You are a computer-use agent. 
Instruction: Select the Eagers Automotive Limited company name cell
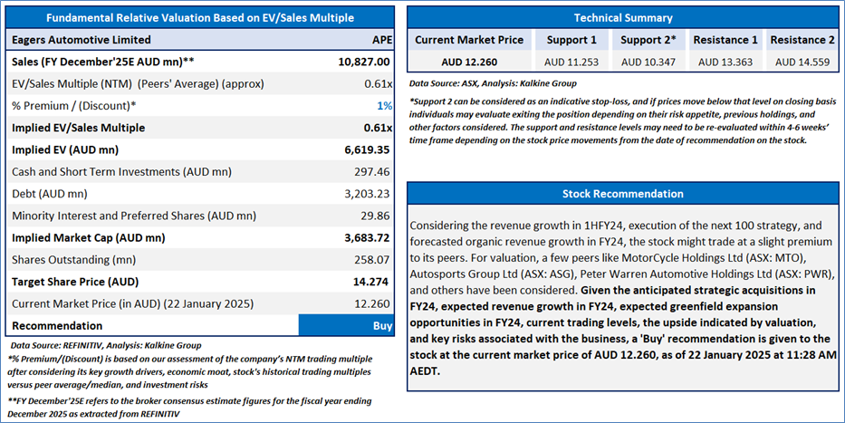[x=82, y=40]
